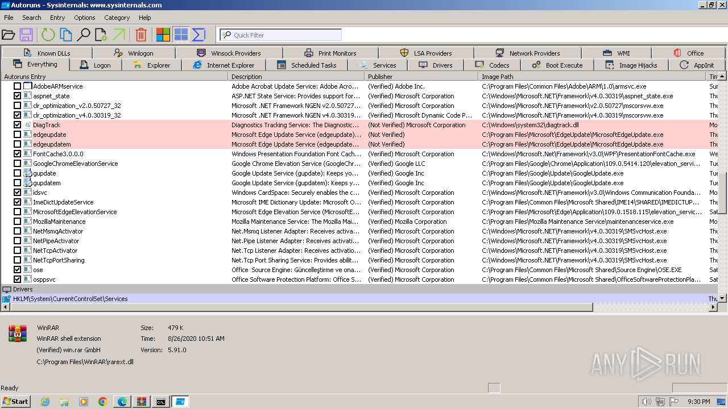Select the HKLM\System\CurrentControlSet\Services row
728x409 pixels.
[359, 299]
